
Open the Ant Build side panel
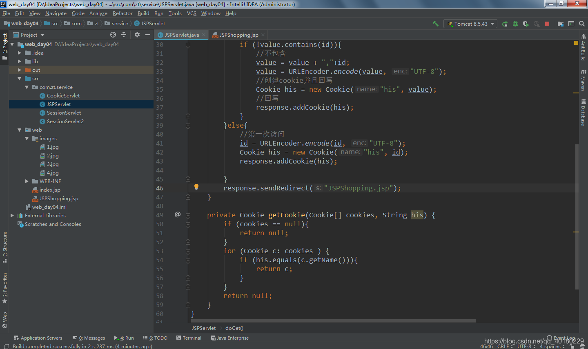(584, 48)
